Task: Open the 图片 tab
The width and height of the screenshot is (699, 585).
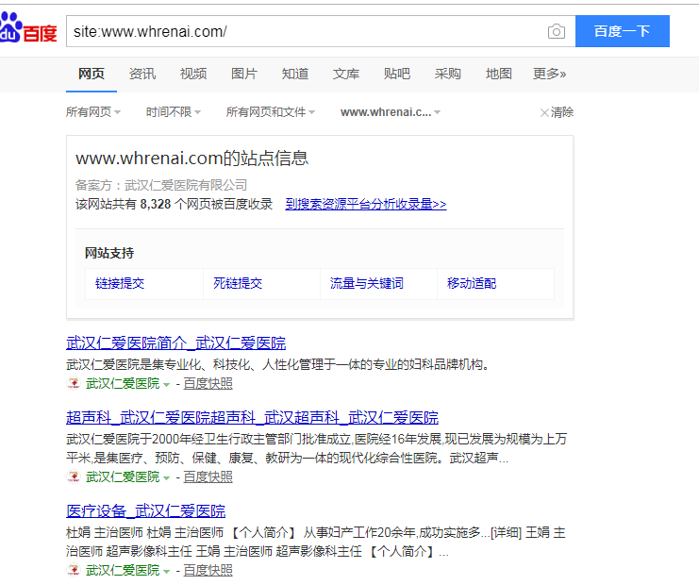Action: coord(243,74)
